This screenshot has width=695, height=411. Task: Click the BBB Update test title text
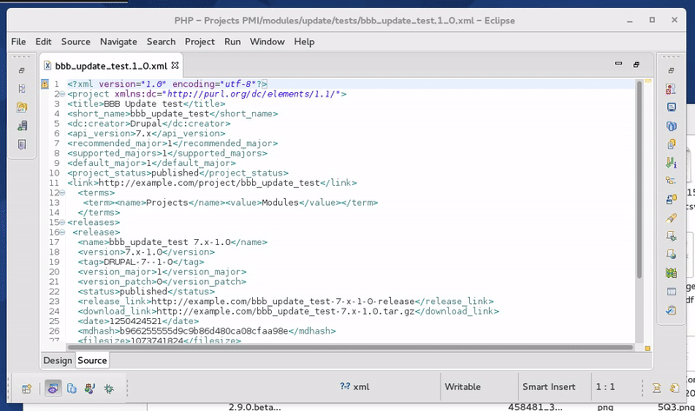coord(143,103)
